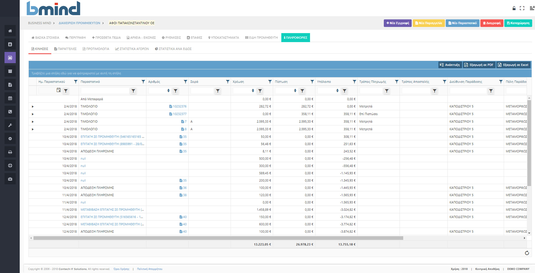Open the wrench tools icon in the sidebar
This screenshot has height=273, width=535.
click(10, 125)
